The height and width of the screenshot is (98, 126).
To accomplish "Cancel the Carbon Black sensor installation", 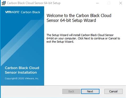I will [x=114, y=91].
